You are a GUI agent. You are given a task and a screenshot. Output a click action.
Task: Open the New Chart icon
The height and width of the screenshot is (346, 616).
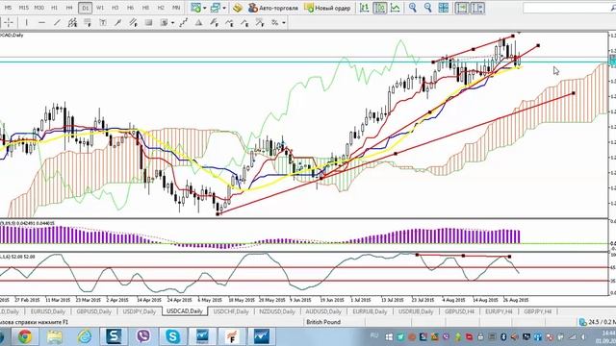tap(195, 8)
